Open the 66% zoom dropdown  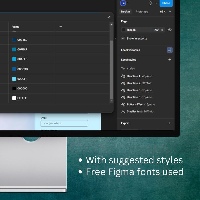tap(165, 12)
